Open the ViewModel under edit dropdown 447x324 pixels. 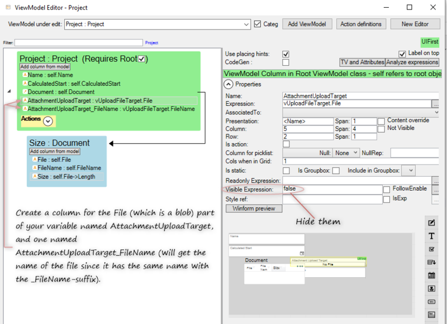tap(246, 25)
